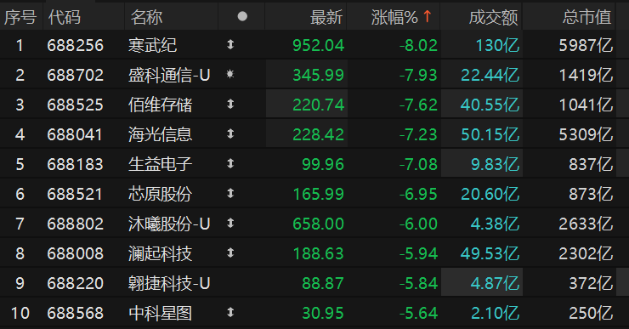Click stock code 688220

pos(76,283)
